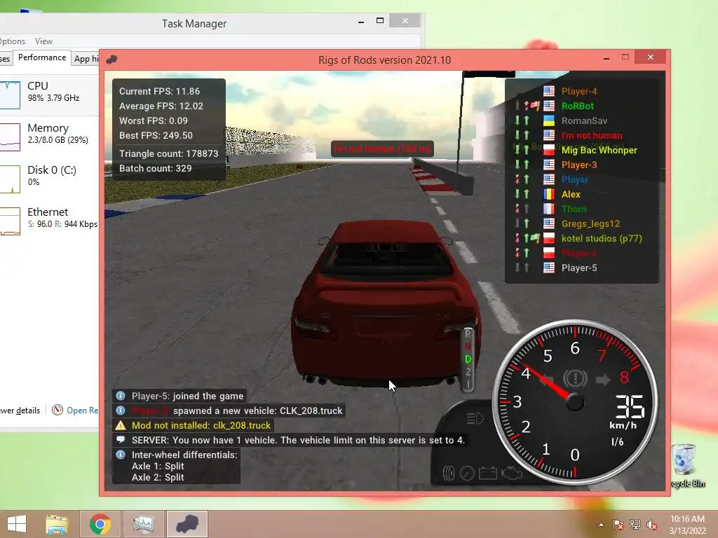Click the gauge-style dashboard indicator icon
The height and width of the screenshot is (538, 718).
pos(467,473)
